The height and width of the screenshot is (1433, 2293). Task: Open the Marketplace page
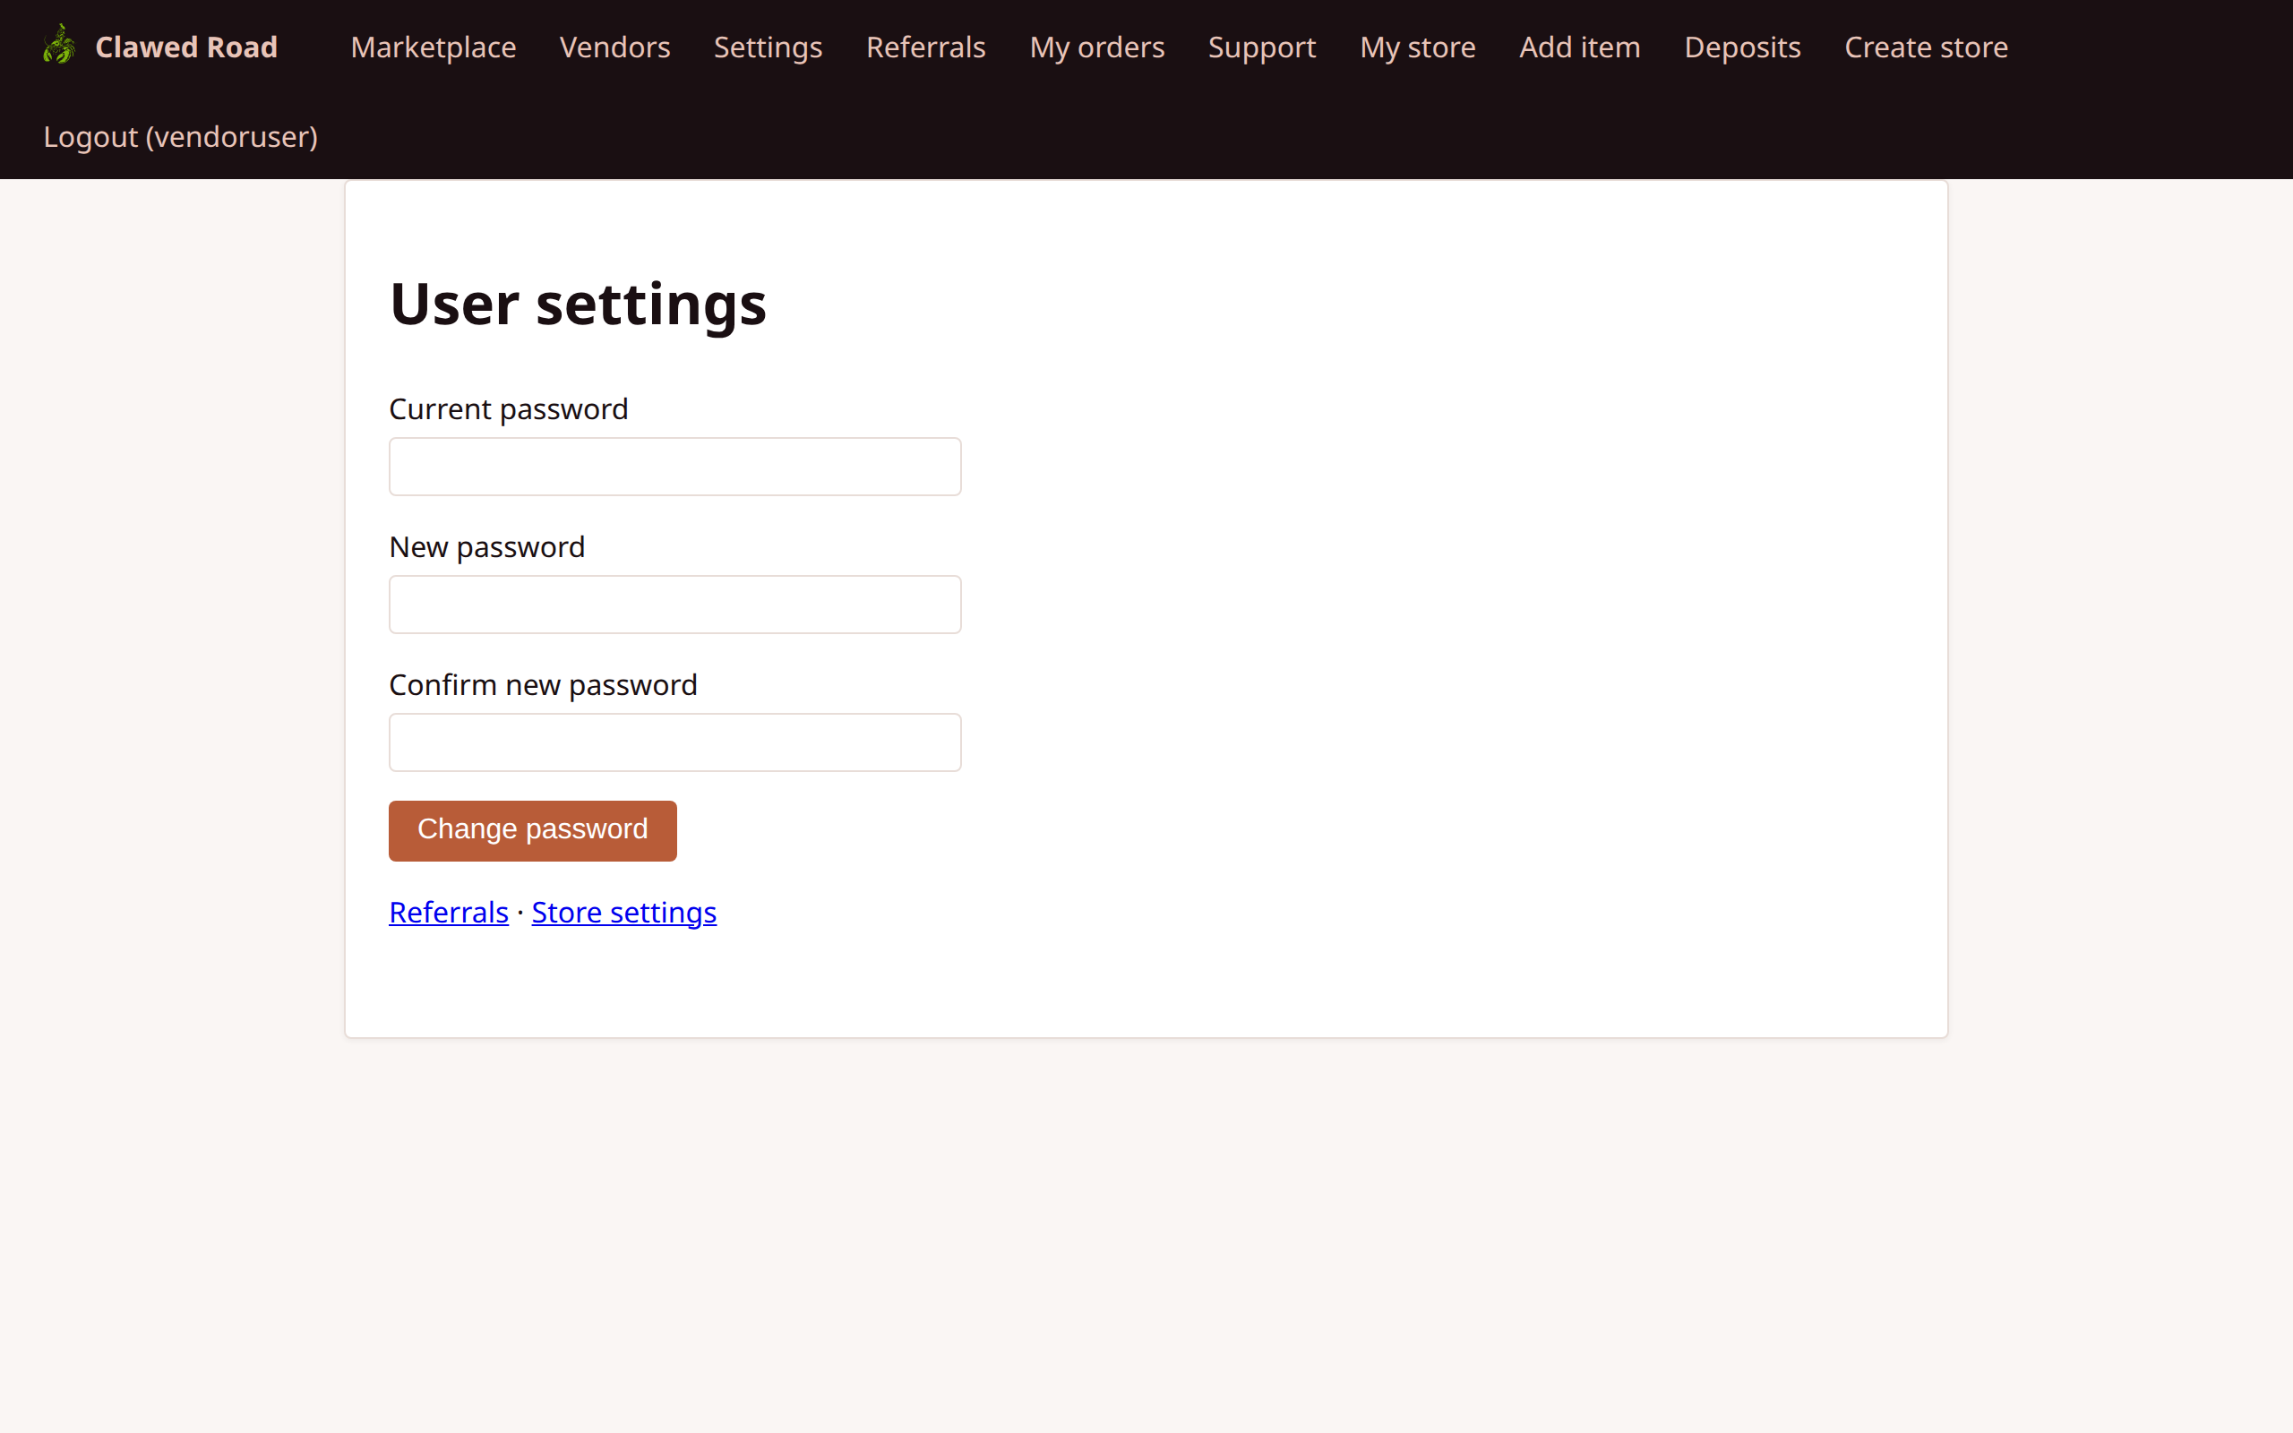(x=433, y=47)
